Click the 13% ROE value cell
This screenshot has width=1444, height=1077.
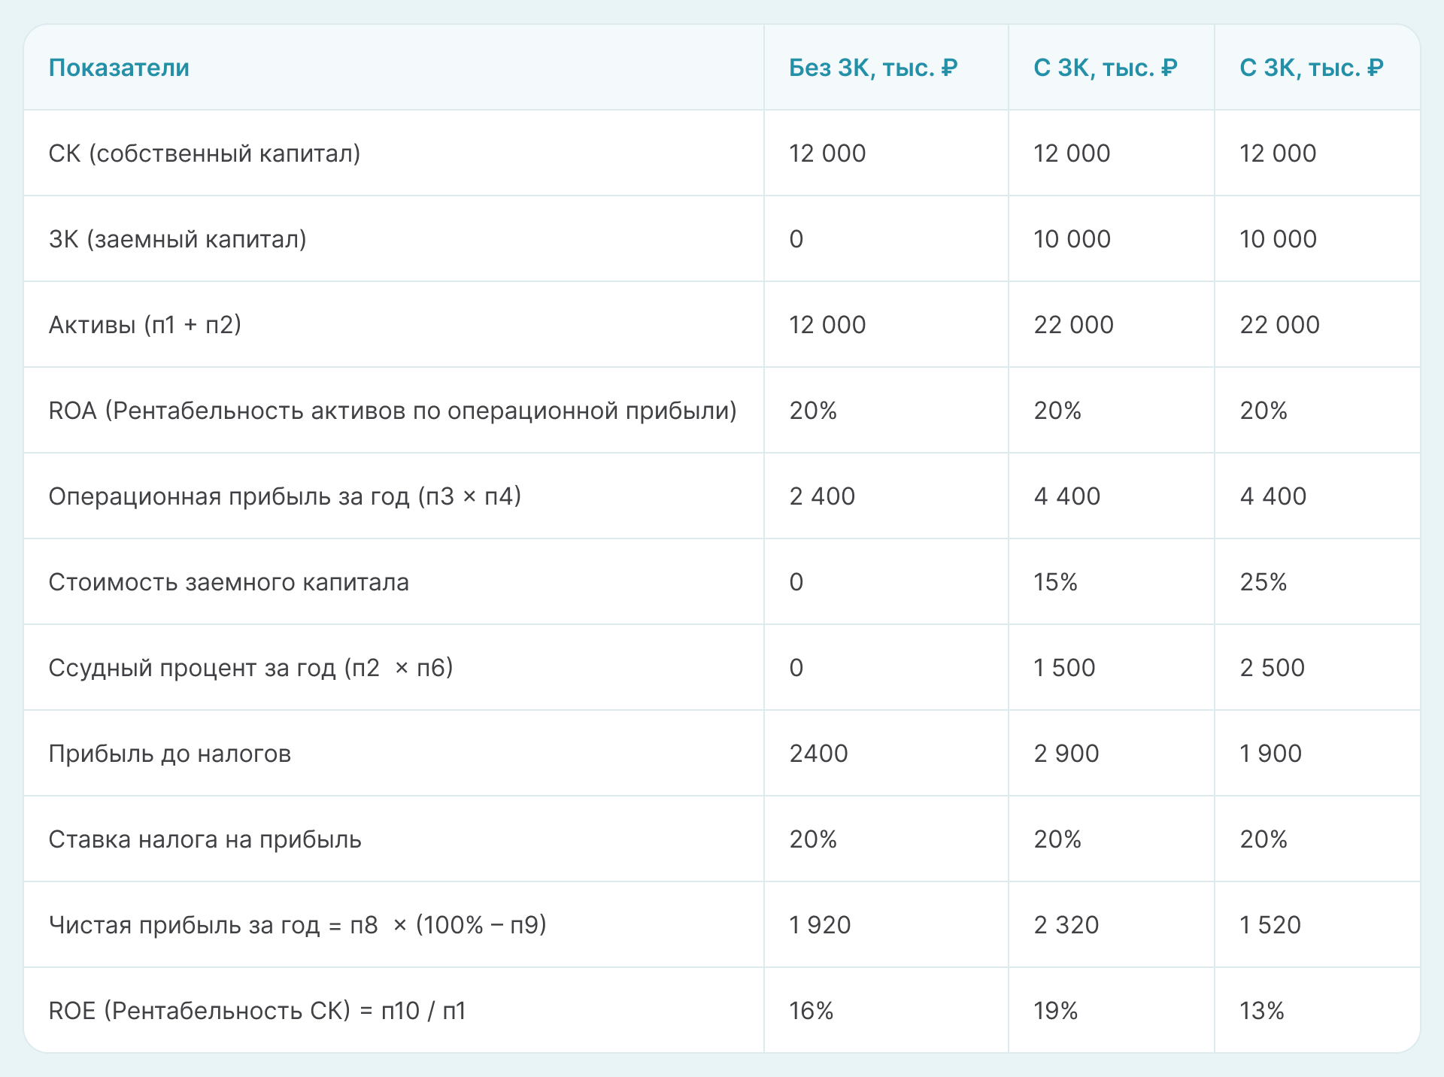click(x=1261, y=1011)
